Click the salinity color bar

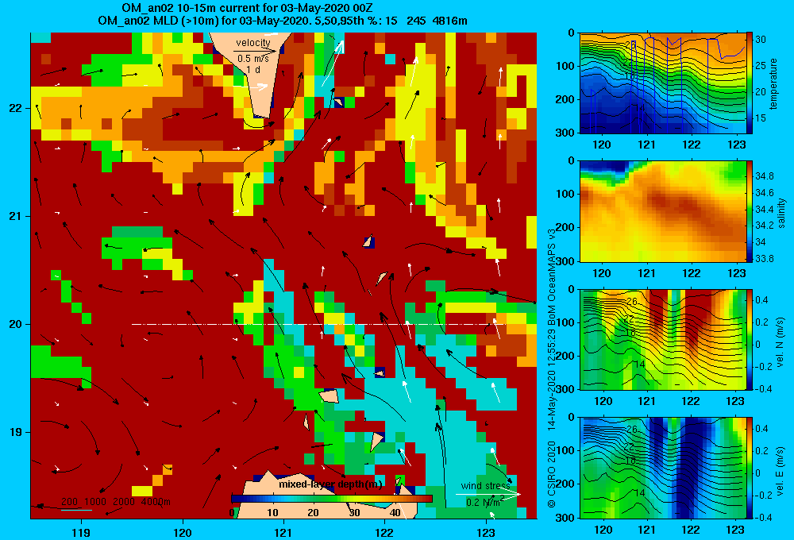(x=750, y=211)
